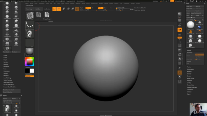Click the Home Page button
The height and width of the screenshot is (116, 207).
29,9
